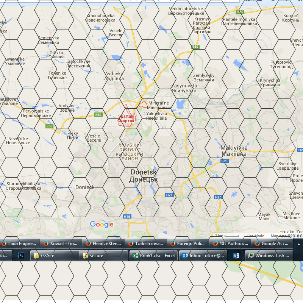
Task: Select the Makiivka city label
Action: pyautogui.click(x=234, y=151)
